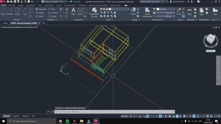Click the Simetría (mirror) tool
This screenshot has height=124, width=221.
click(x=53, y=13)
